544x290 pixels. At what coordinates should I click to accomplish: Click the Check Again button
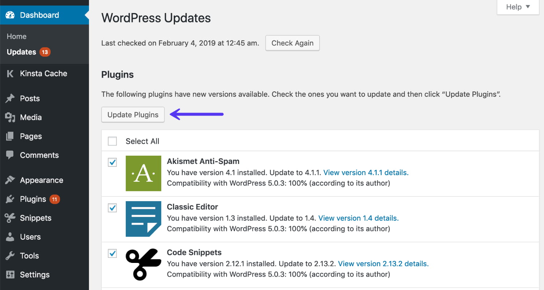click(292, 43)
